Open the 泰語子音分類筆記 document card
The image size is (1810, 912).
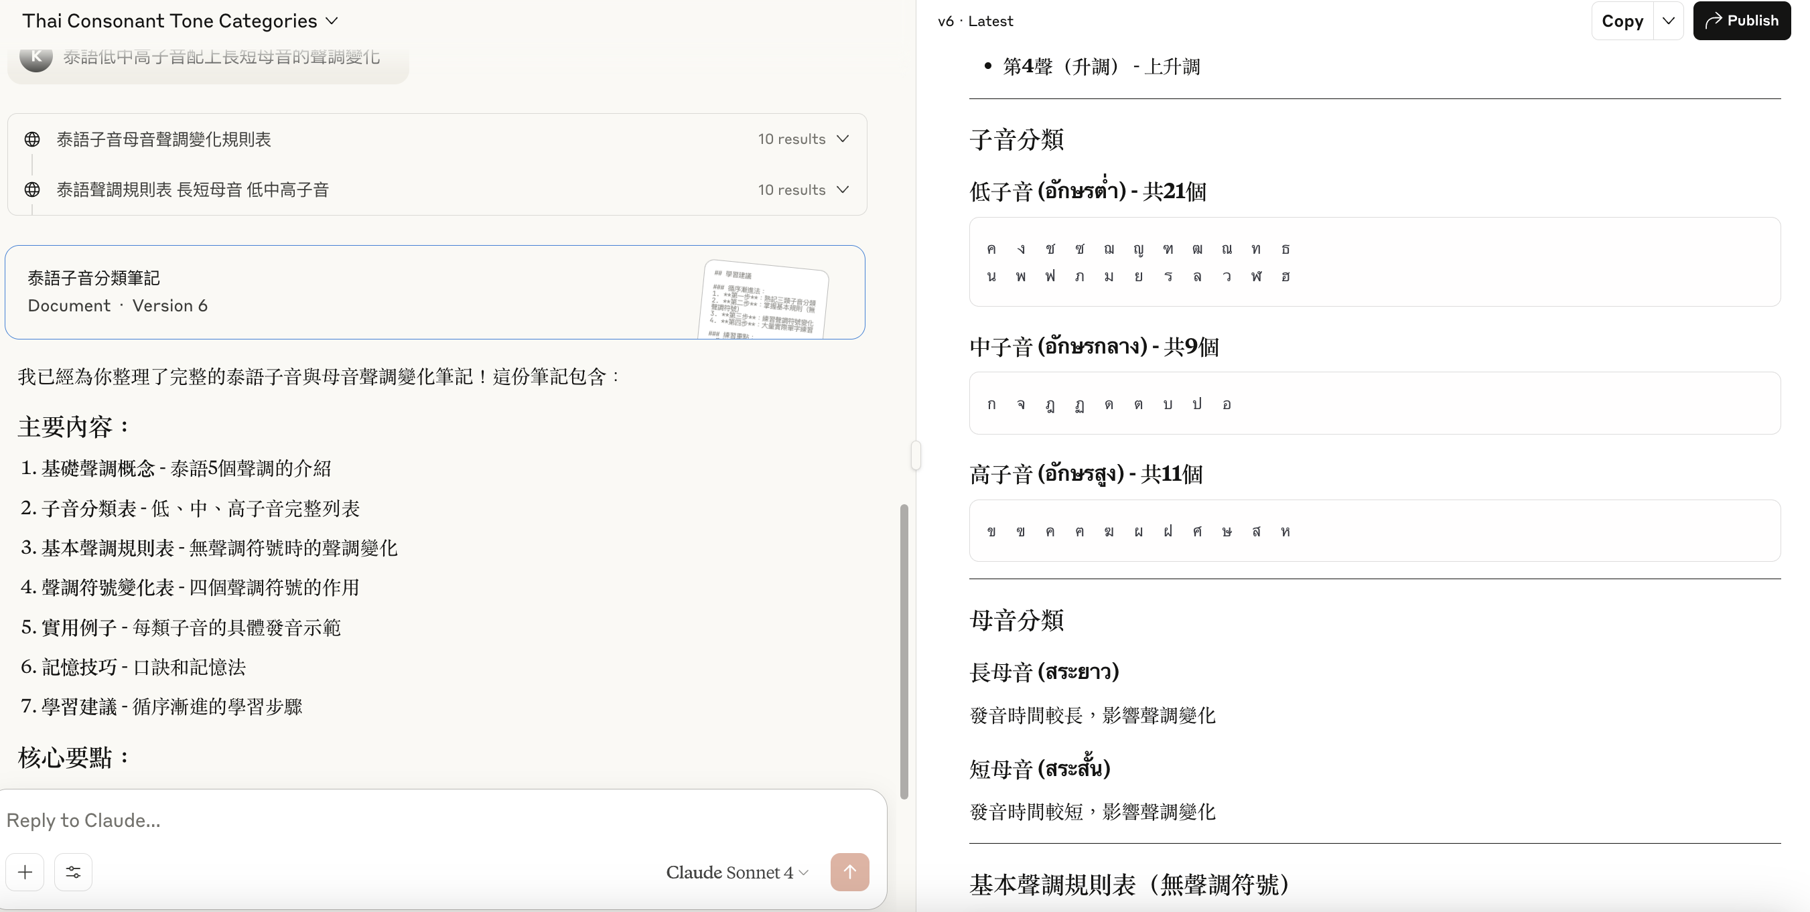[435, 293]
